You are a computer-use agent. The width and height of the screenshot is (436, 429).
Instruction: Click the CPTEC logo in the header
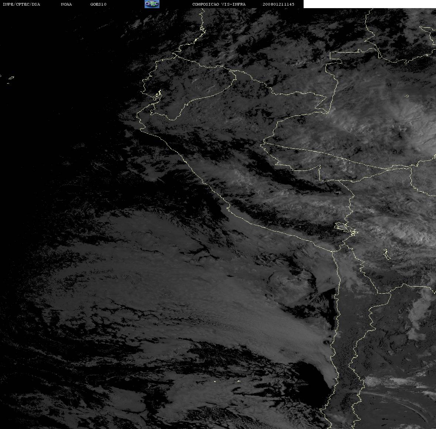pyautogui.click(x=152, y=4)
